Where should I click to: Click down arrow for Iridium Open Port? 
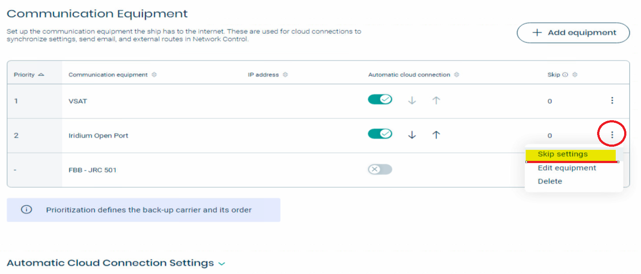pos(412,135)
